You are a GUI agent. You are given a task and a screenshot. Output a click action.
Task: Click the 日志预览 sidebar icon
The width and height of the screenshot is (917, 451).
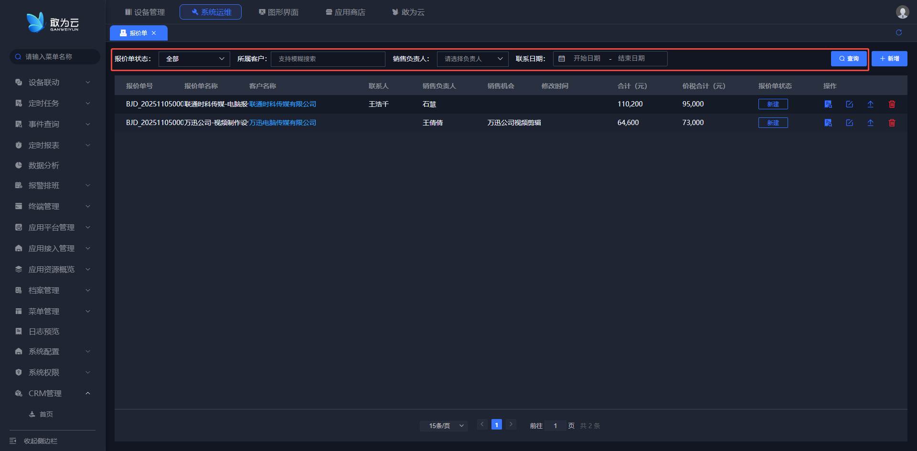(x=19, y=331)
